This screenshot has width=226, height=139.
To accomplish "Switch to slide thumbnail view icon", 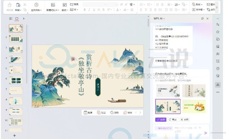I will (x=17, y=18).
